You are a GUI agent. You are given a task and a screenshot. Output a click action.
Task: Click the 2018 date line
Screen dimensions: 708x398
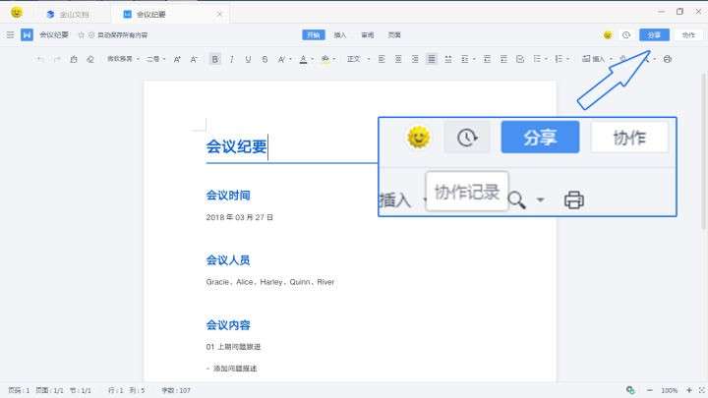tap(239, 217)
